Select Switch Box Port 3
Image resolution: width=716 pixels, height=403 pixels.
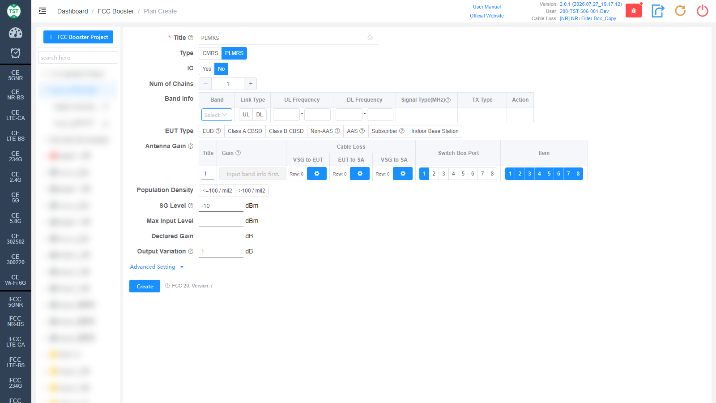click(443, 174)
